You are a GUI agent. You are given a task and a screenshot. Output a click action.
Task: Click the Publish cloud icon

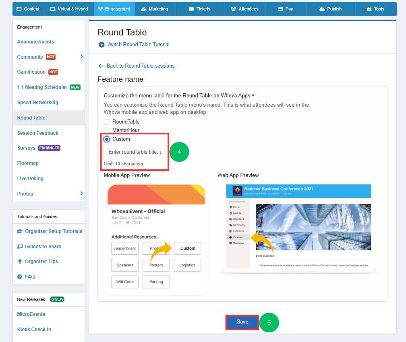pyautogui.click(x=322, y=9)
